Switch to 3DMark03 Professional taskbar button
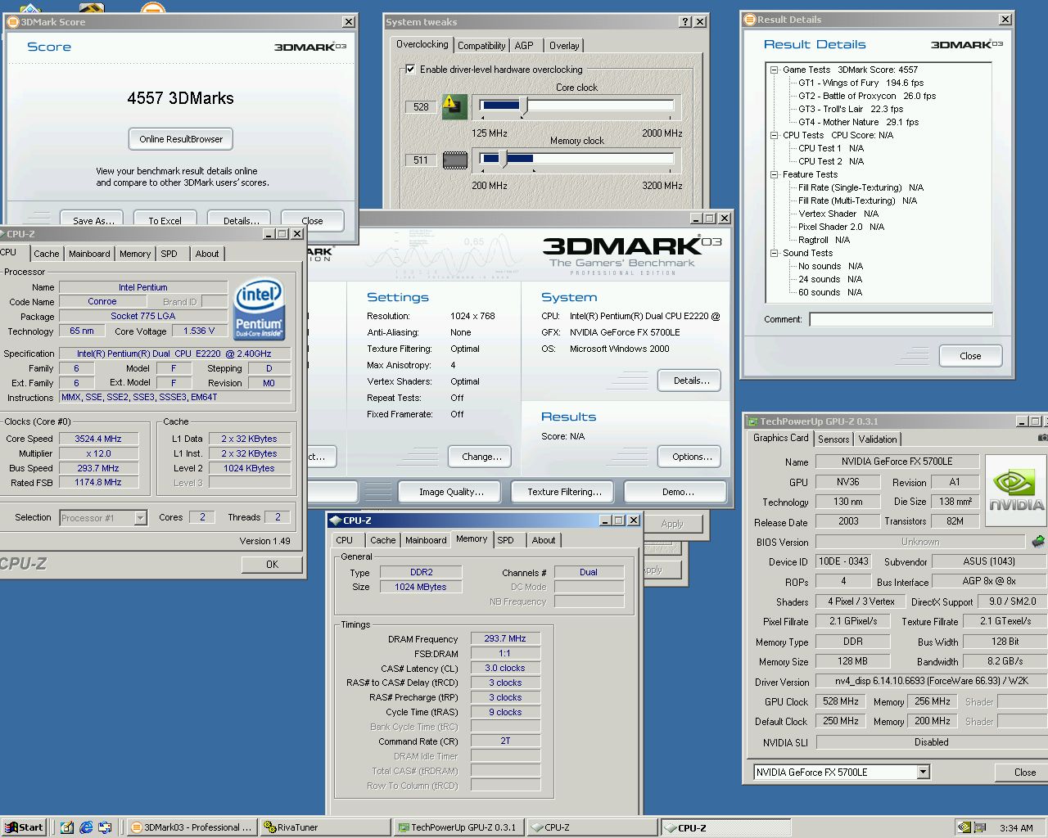This screenshot has height=838, width=1048. click(x=192, y=827)
